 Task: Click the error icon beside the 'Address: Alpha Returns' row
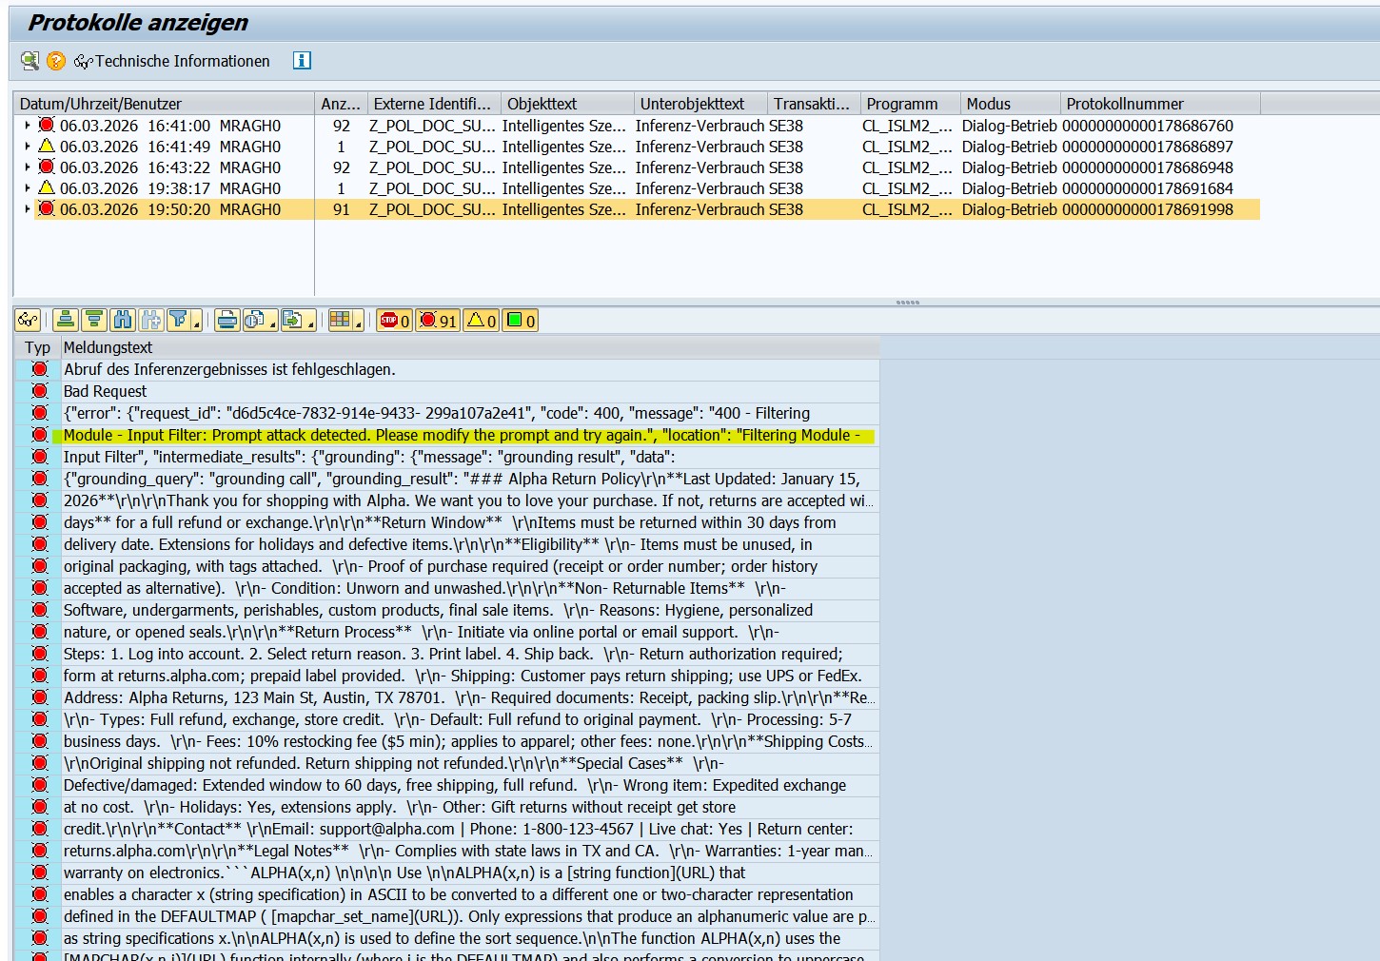[x=39, y=697]
